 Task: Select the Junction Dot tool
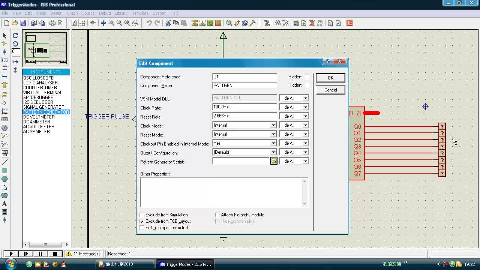coord(4,52)
